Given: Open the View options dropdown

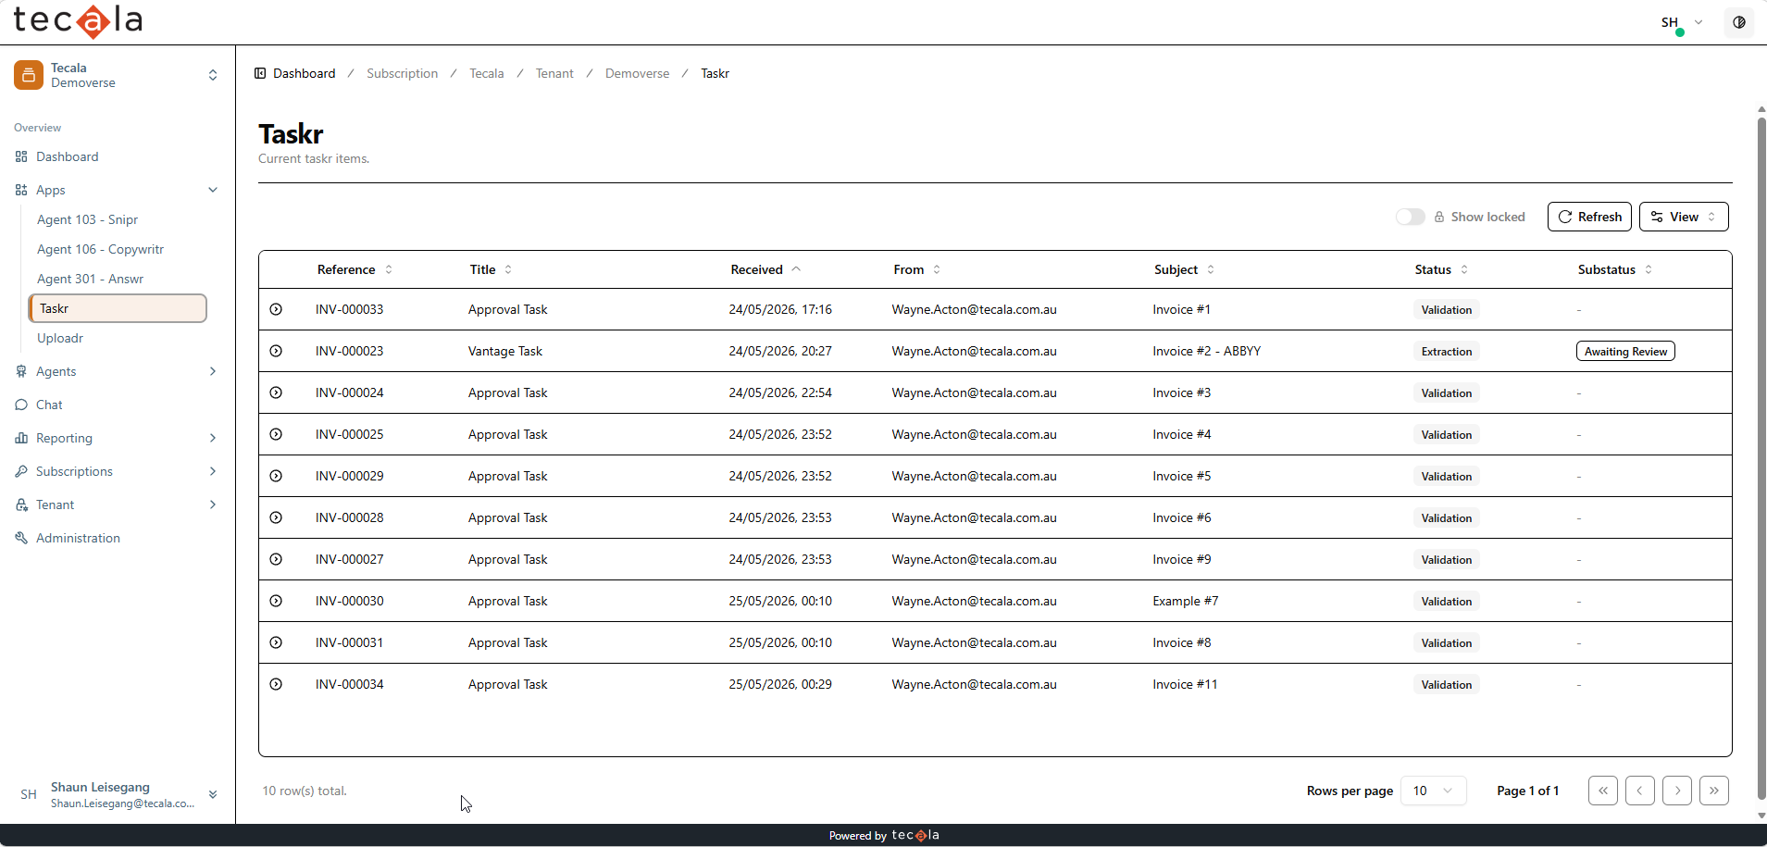Looking at the screenshot, I should coord(1684,217).
